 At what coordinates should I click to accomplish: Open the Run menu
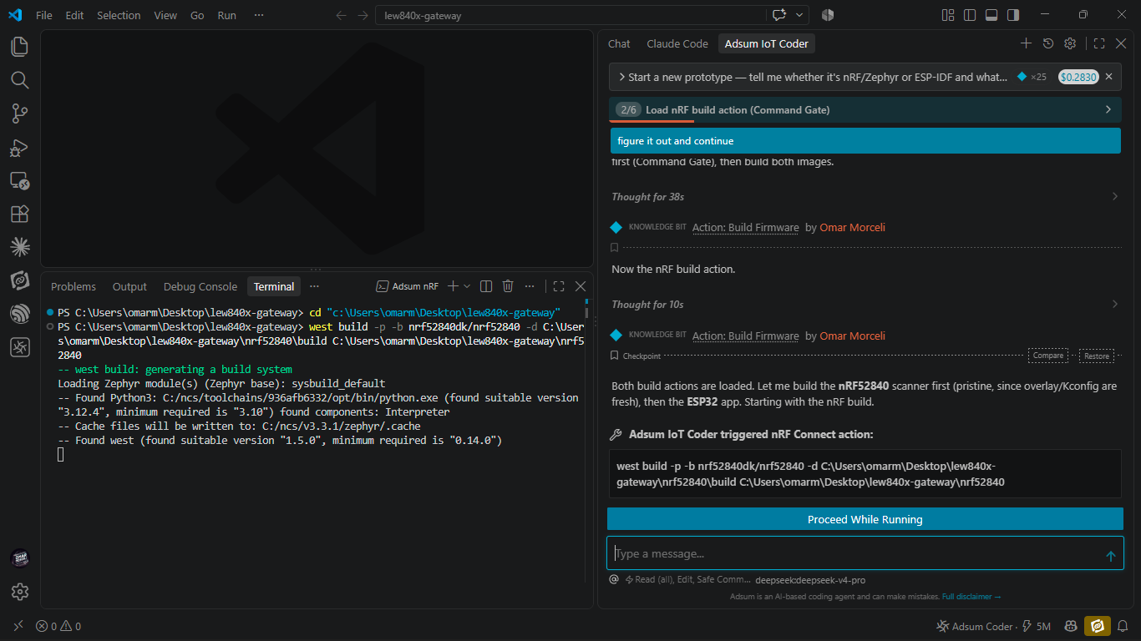pos(226,15)
